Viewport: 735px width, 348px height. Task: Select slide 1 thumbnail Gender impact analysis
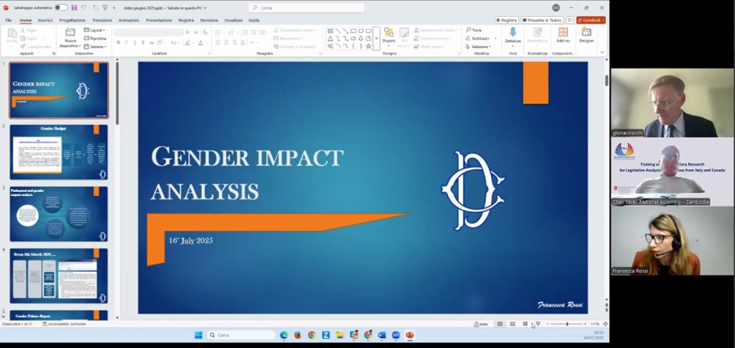tap(59, 90)
